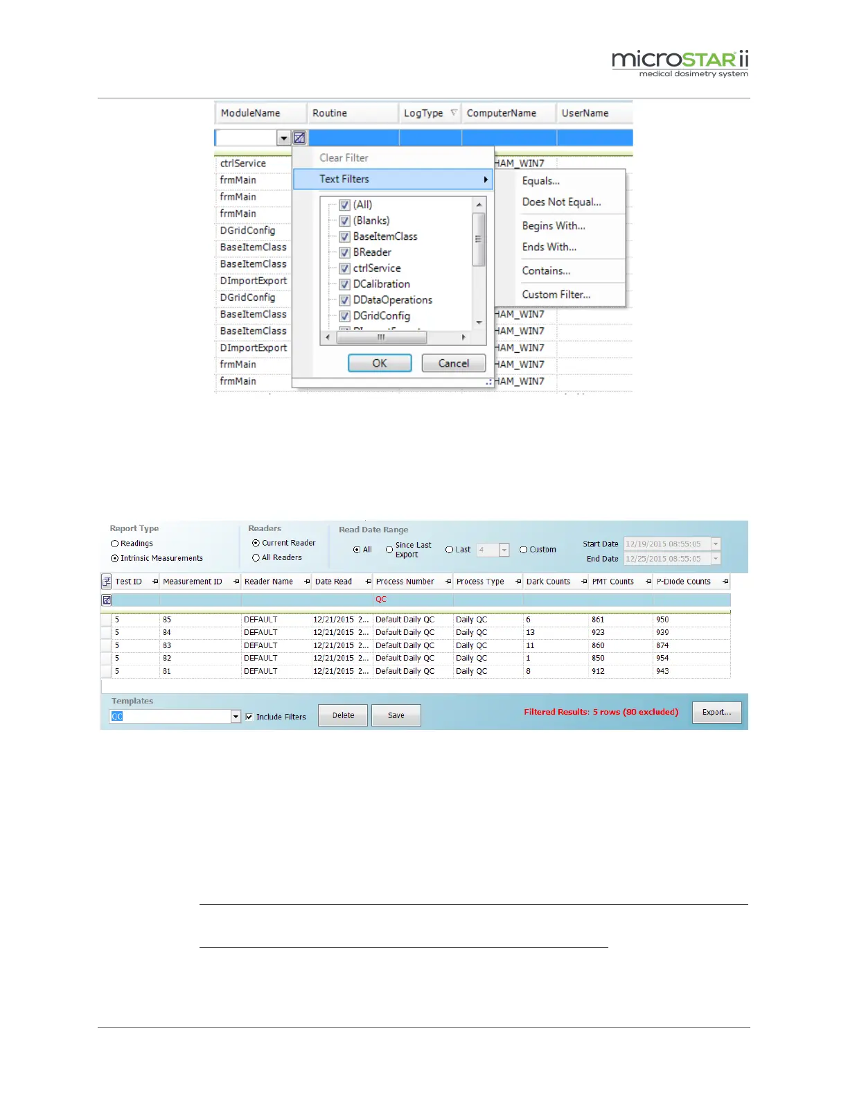The width and height of the screenshot is (848, 1098).
Task: Click the filter list horizontal scrollbar thumb
Action: [x=381, y=338]
